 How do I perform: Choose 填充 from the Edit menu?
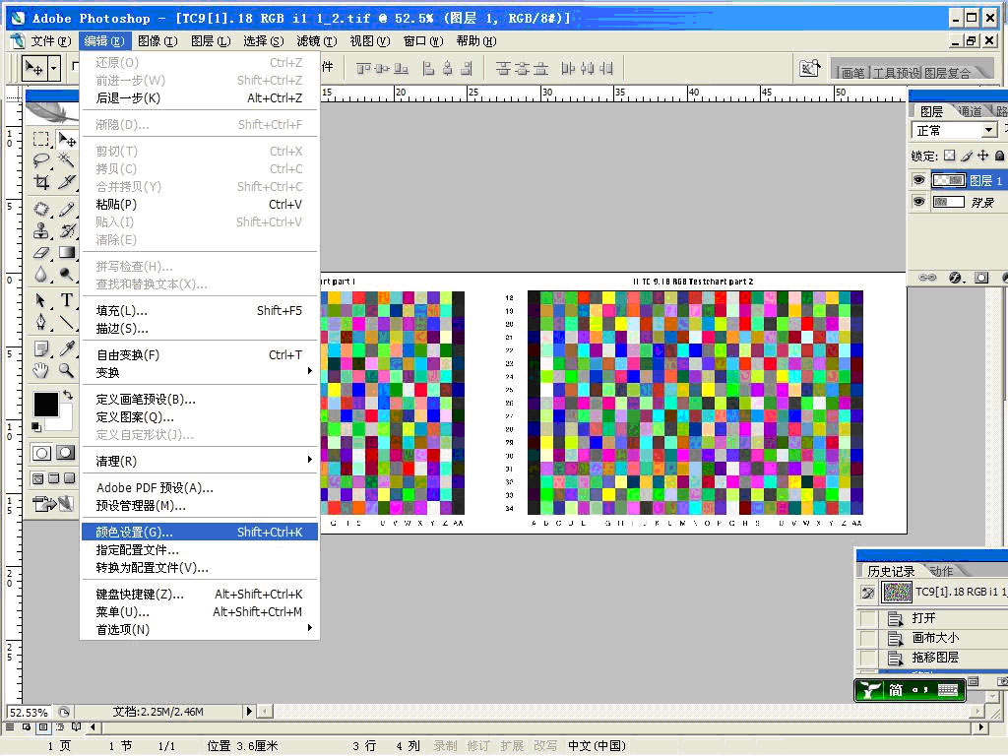(x=199, y=310)
